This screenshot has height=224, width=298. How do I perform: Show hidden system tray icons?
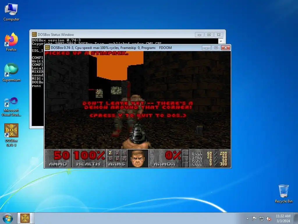pyautogui.click(x=247, y=218)
